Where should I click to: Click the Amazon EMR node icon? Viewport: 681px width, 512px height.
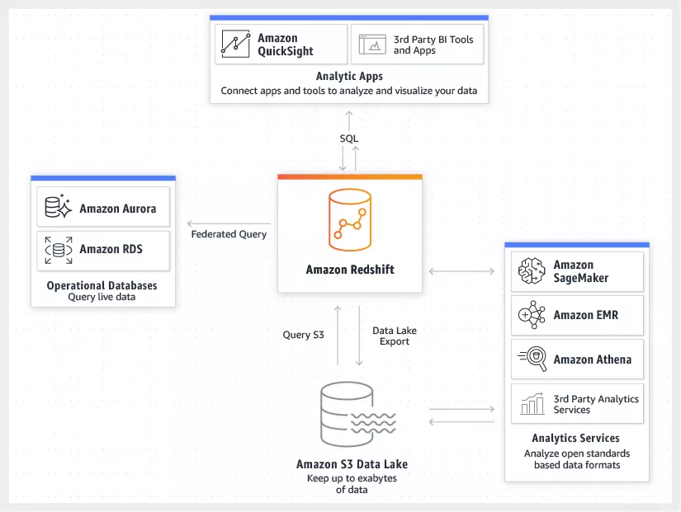coord(532,315)
